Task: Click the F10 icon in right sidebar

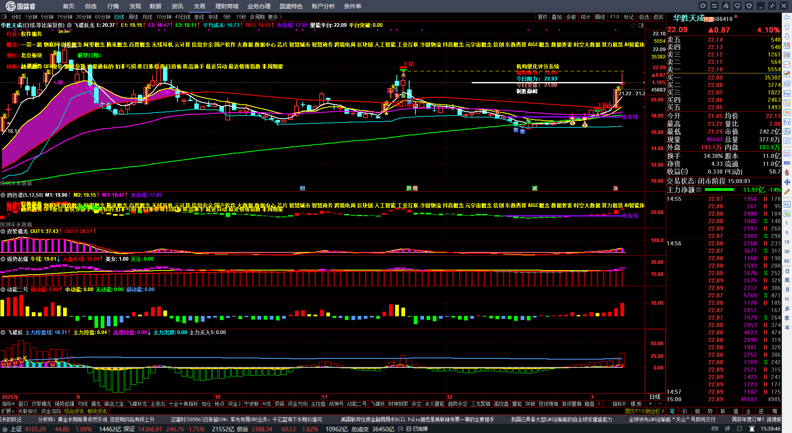Action: click(x=787, y=94)
